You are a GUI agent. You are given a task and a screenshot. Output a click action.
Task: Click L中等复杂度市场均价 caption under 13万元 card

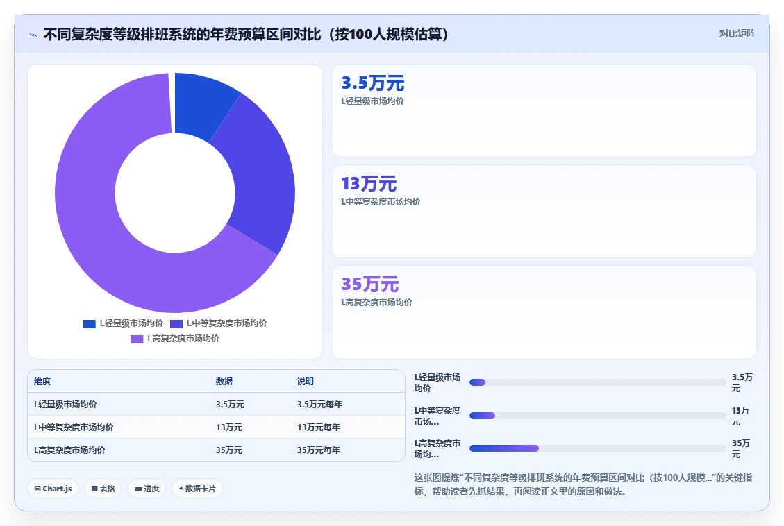tap(381, 202)
